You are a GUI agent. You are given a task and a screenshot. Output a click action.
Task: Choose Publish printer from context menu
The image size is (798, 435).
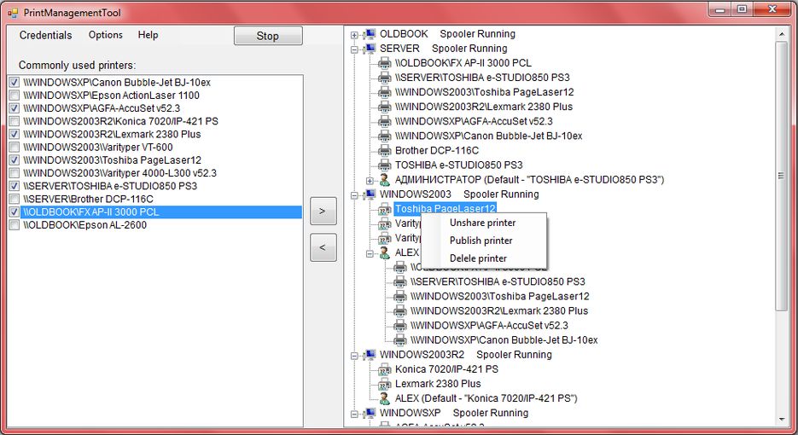[481, 241]
